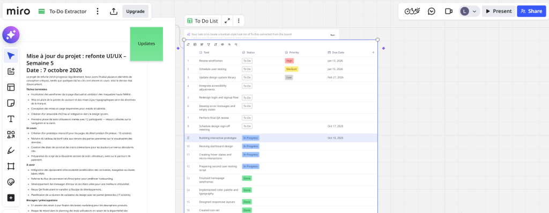Viewport: 549px width, 213px height.
Task: Click the Upgrade button
Action: coord(135,12)
